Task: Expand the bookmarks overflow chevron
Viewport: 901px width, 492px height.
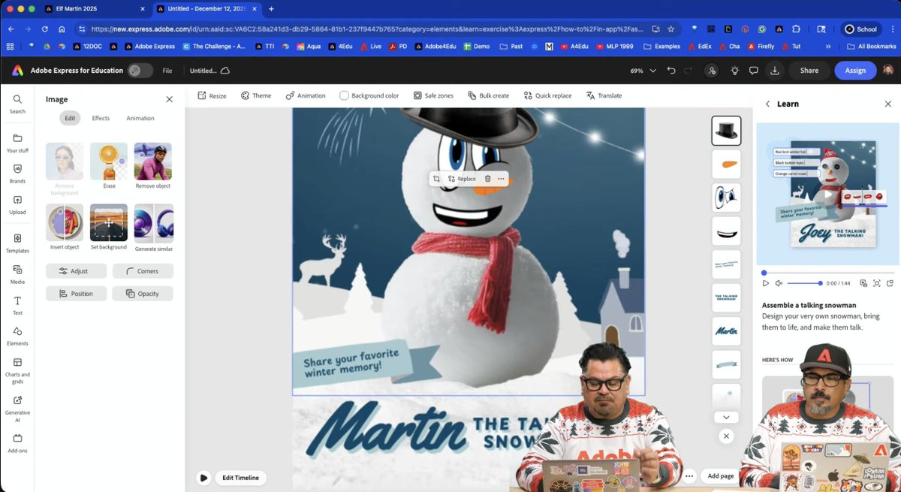Action: tap(828, 46)
